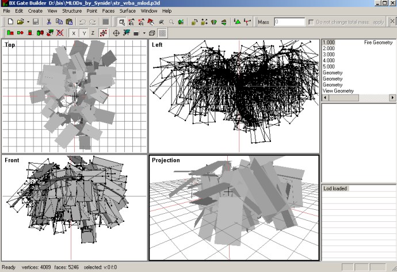Image resolution: width=397 pixels, height=272 pixels.
Task: Click the crossed-out red X toolbar icon
Action: [x=60, y=33]
